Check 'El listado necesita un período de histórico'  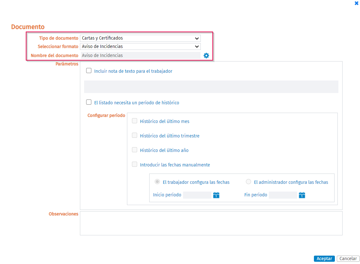[89, 102]
